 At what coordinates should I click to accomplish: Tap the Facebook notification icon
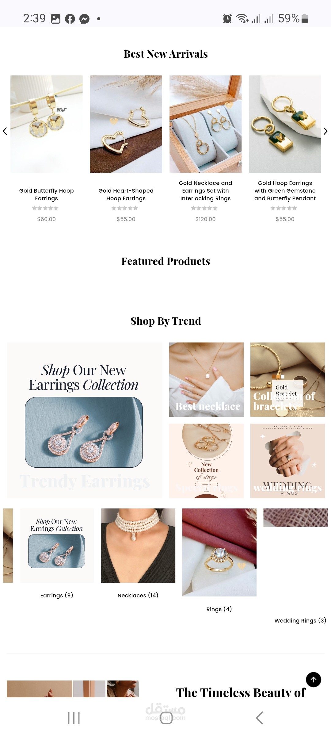tap(70, 19)
